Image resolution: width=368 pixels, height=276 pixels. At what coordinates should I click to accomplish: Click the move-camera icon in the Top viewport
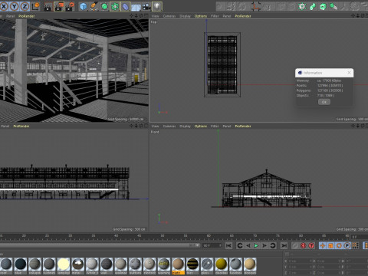pos(353,16)
